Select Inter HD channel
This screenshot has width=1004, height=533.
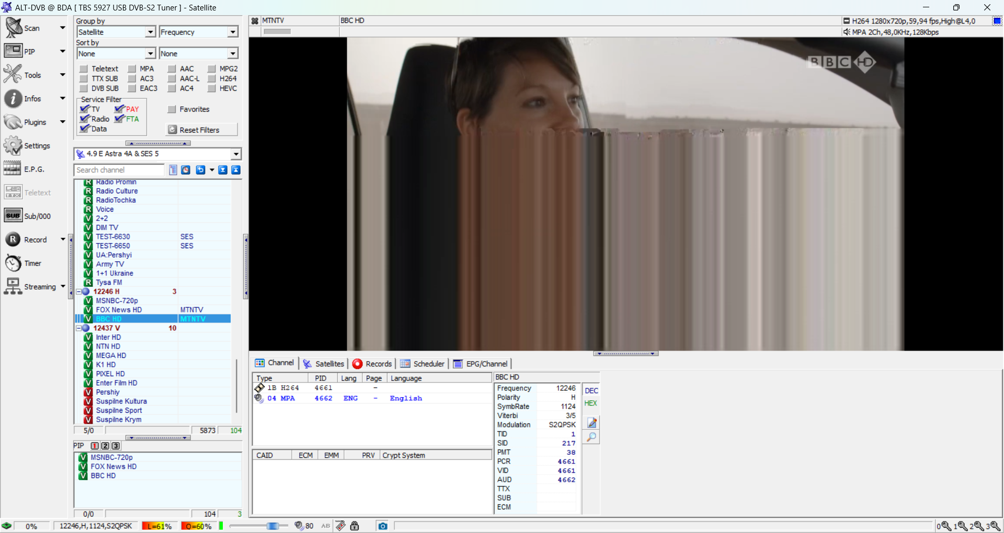[x=108, y=337]
